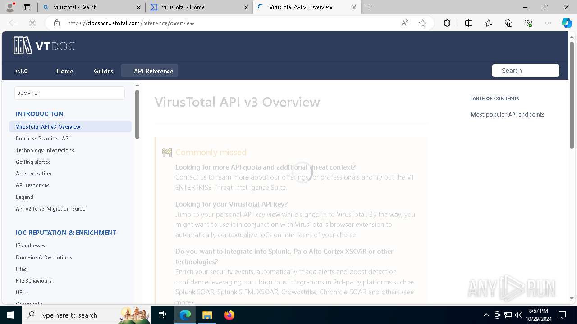Open Edge Settings and more menu
577x324 pixels.
(x=548, y=23)
